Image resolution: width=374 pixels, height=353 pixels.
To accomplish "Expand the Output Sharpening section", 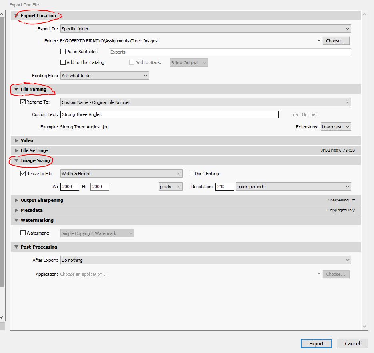I will [16, 200].
